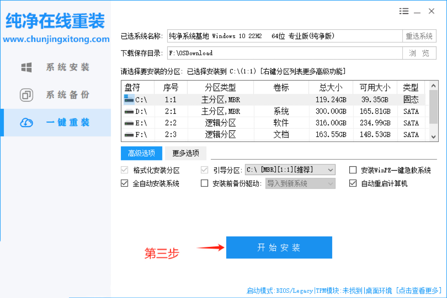Viewport: 447px width, 298px height.
Task: Toggle the 全自动安装系统 checkbox
Action: tap(124, 183)
